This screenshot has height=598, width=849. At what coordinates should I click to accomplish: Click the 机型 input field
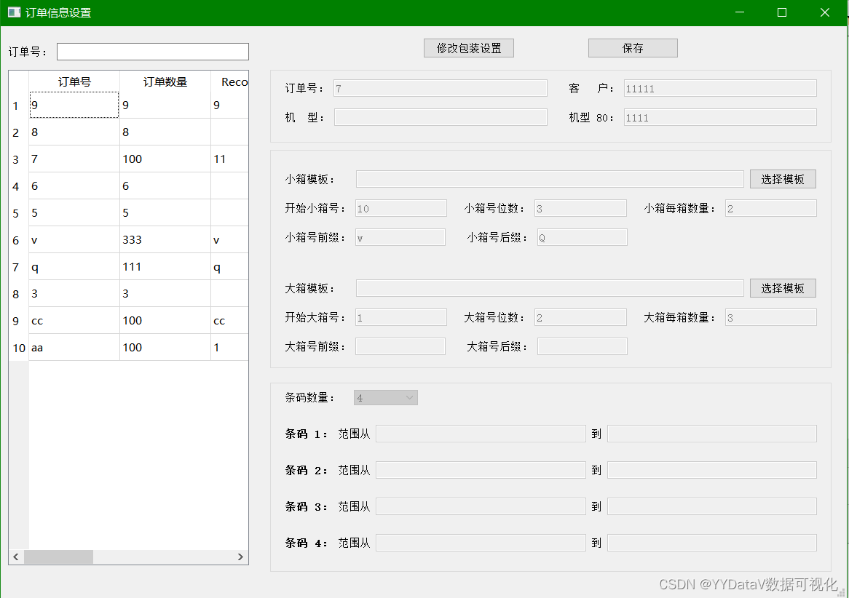(441, 117)
